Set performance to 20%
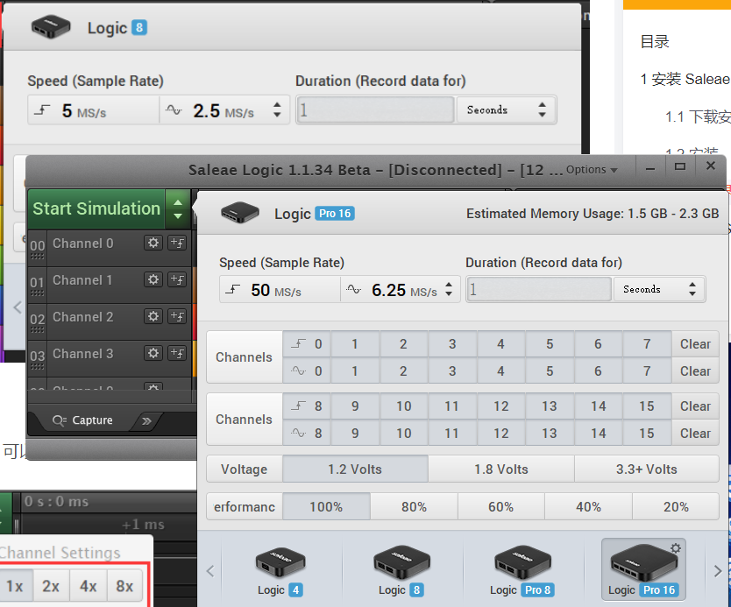Image resolution: width=731 pixels, height=607 pixels. [x=676, y=507]
